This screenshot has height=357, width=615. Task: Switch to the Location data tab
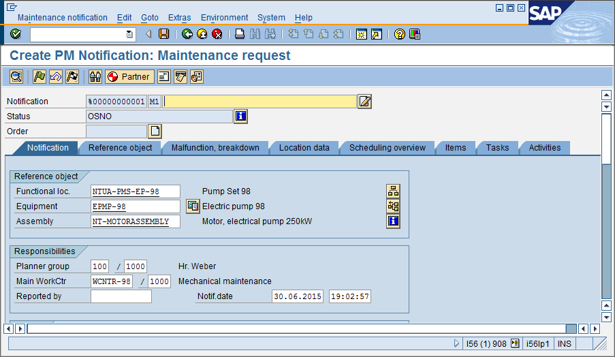pyautogui.click(x=304, y=148)
